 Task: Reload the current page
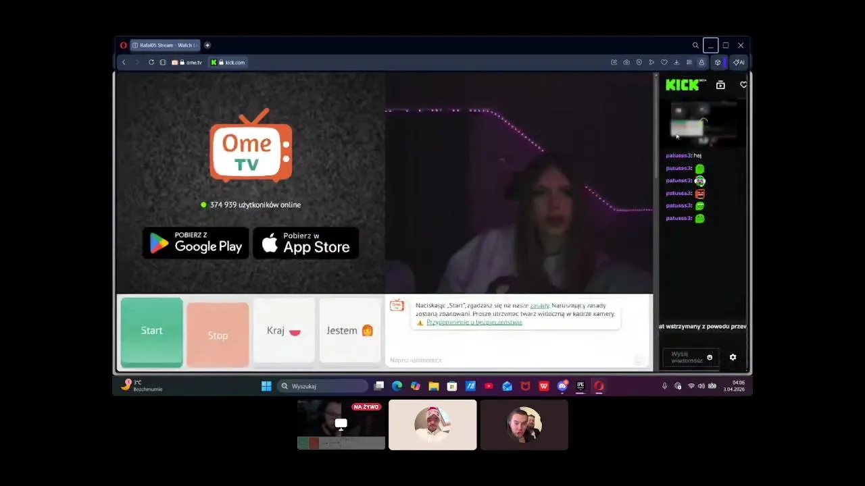151,62
